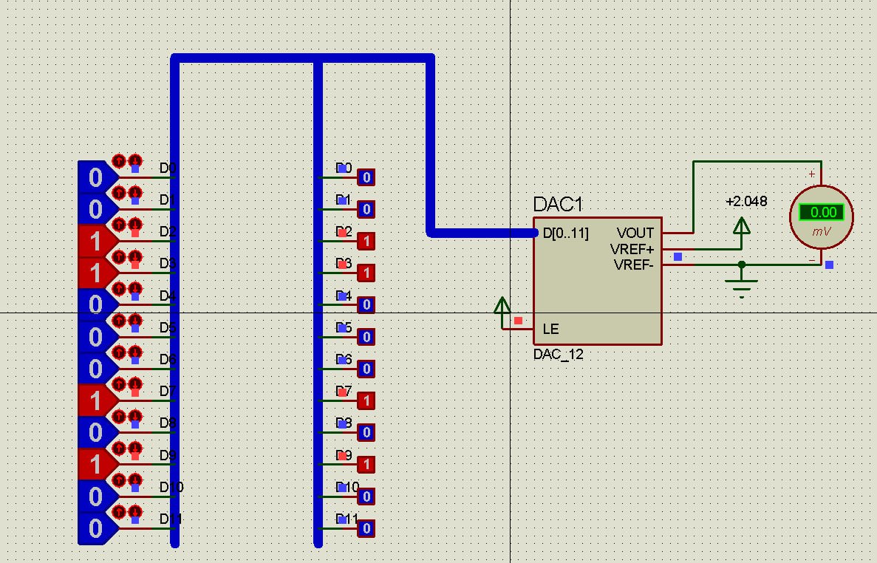Viewport: 877px width, 563px height.
Task: Click the up arrow on the D6 logic state
Action: click(x=118, y=352)
